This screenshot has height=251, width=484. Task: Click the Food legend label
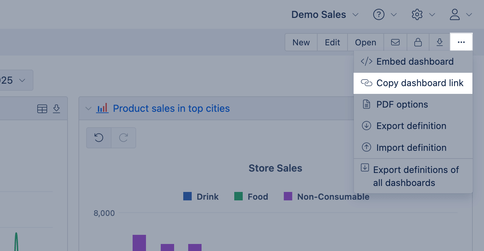(258, 197)
